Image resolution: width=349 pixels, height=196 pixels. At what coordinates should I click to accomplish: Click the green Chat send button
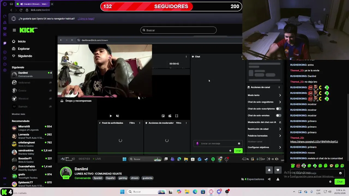(339, 182)
